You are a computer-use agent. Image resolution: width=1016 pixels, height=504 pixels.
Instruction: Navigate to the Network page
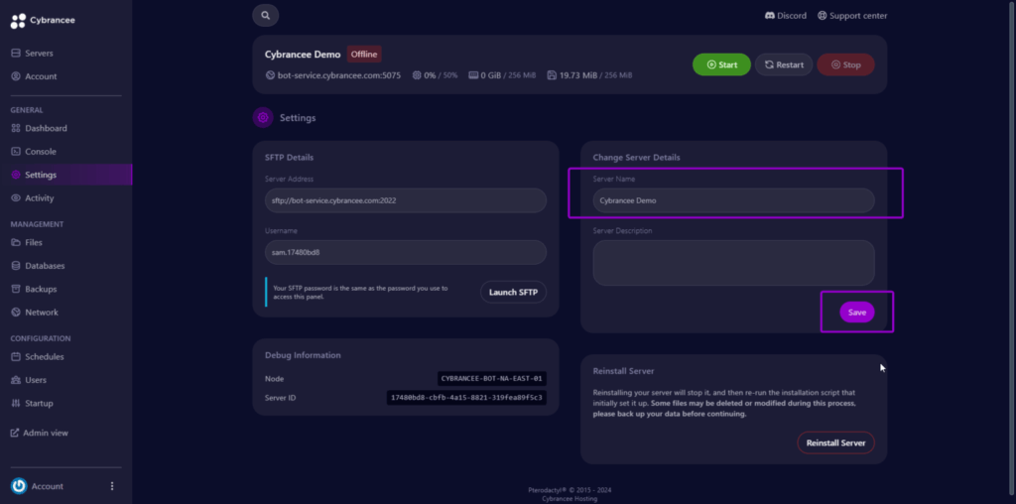[42, 313]
